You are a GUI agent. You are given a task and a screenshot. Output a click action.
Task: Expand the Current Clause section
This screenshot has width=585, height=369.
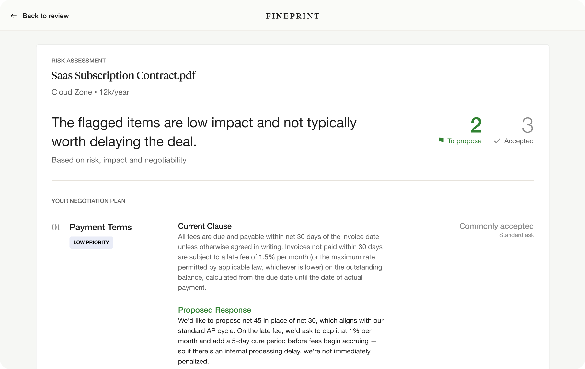204,226
